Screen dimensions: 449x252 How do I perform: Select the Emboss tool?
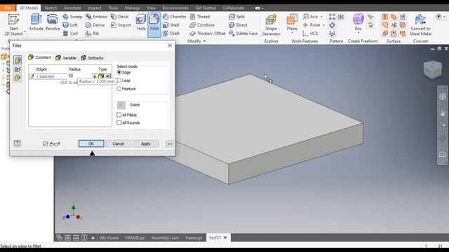point(97,17)
